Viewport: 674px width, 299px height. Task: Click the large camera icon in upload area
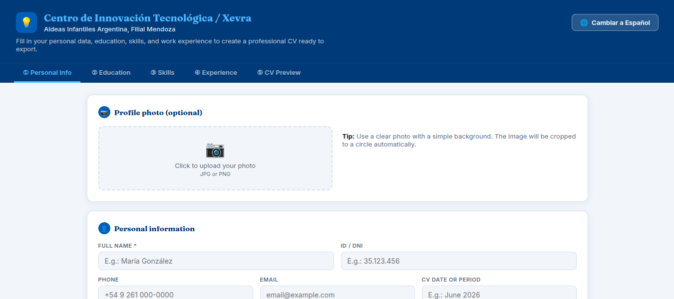tap(215, 150)
